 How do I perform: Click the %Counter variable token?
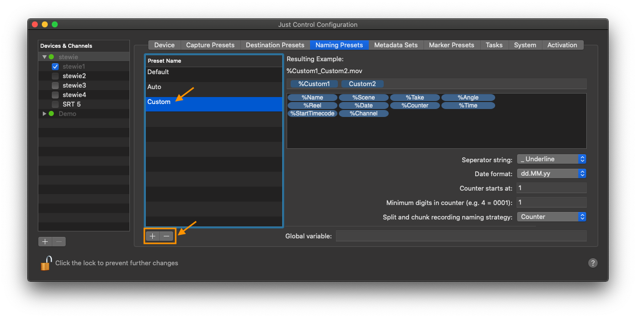point(415,106)
